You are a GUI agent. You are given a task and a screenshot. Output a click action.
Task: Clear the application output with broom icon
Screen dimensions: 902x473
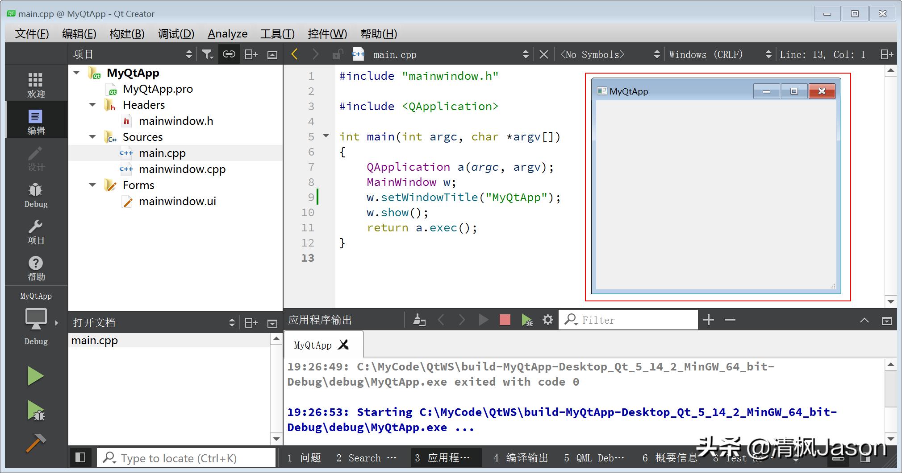point(418,320)
